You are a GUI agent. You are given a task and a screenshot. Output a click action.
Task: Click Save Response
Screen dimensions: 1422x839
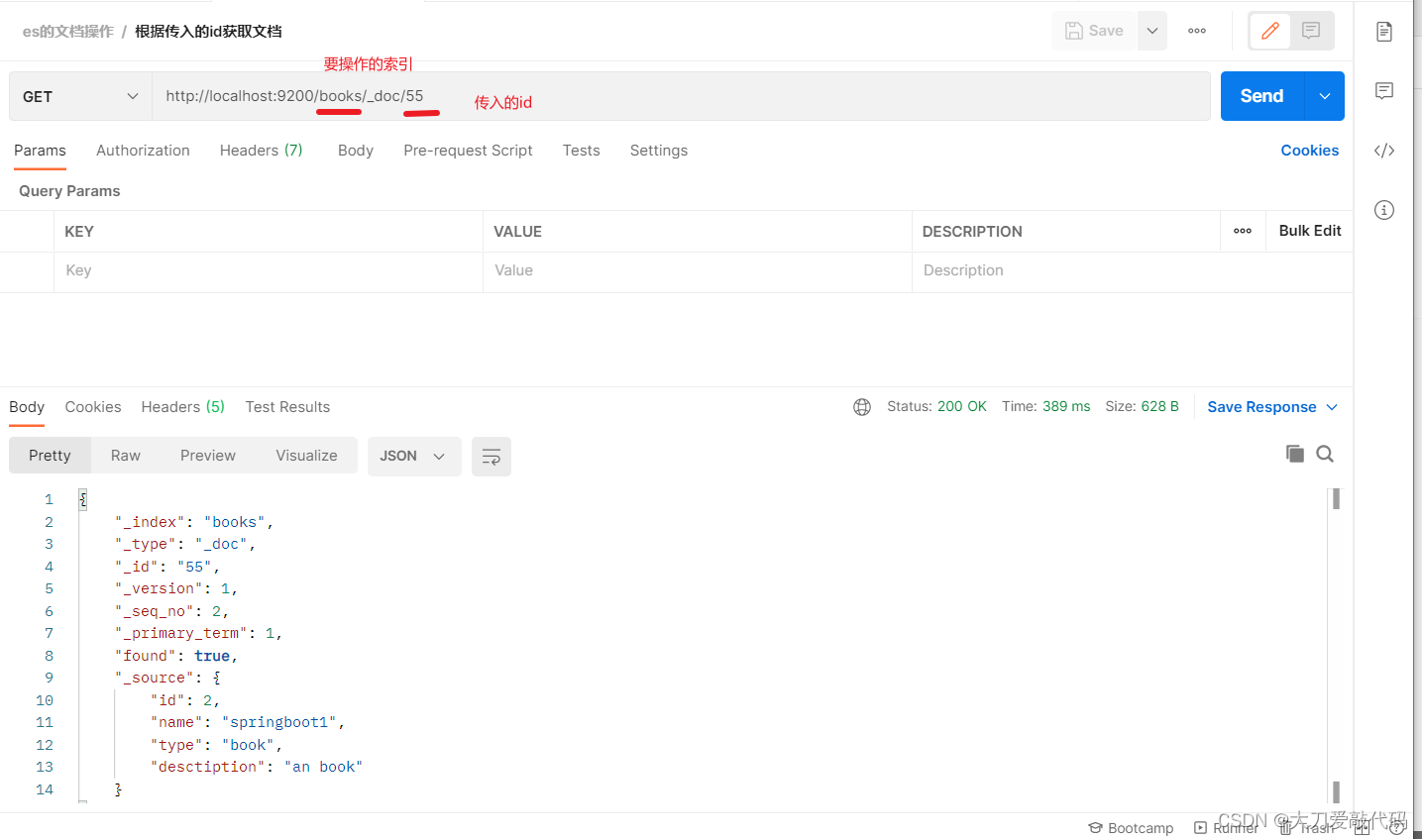[x=1261, y=407]
